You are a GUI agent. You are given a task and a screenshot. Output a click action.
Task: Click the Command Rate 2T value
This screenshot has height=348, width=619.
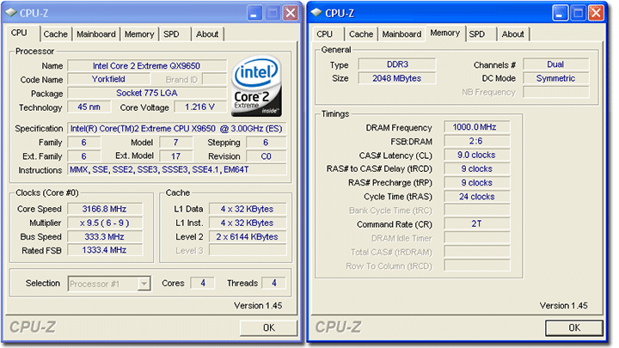point(476,223)
